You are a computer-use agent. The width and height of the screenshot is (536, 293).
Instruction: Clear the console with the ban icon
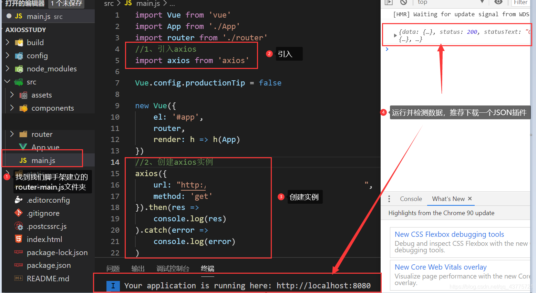click(404, 2)
